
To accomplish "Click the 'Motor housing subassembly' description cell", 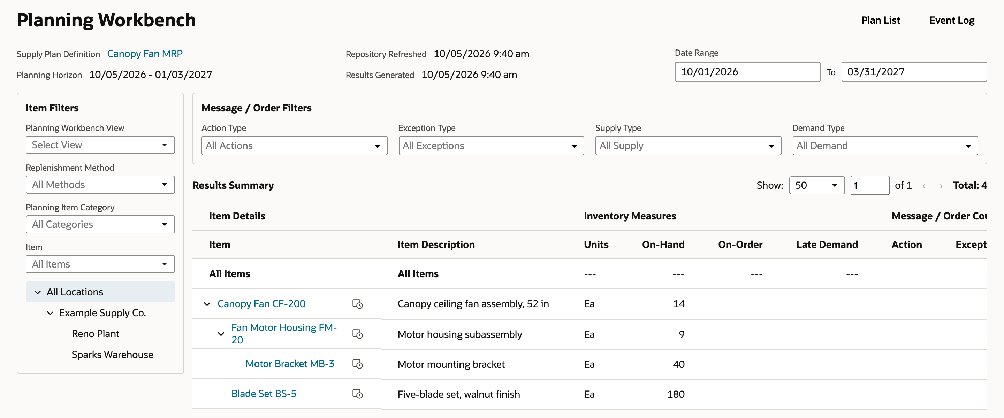I will [459, 335].
